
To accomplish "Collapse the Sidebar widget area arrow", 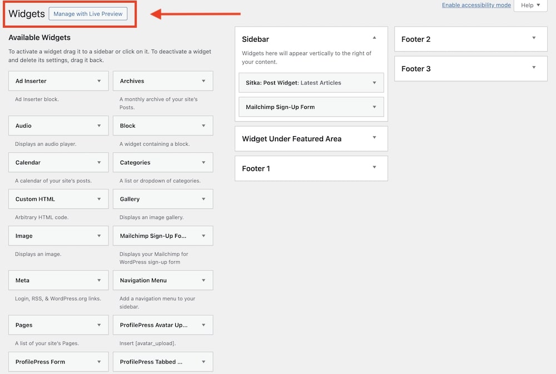I will tap(374, 38).
